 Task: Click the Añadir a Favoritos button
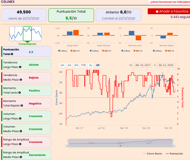[x=169, y=11]
